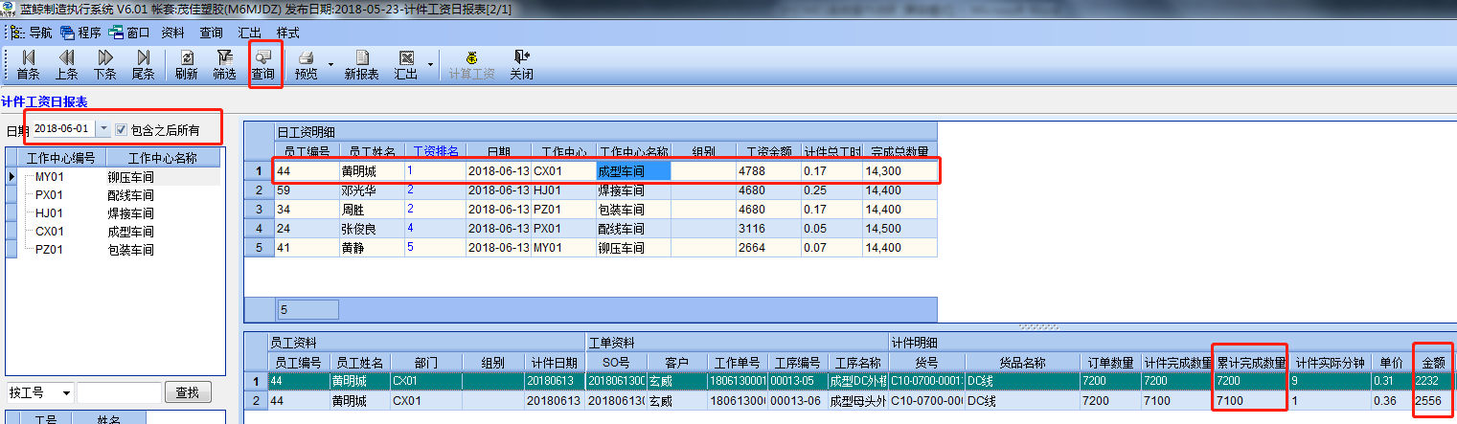Create a new report with 新报表
Image resolution: width=1457 pixels, height=424 pixels.
tap(361, 64)
